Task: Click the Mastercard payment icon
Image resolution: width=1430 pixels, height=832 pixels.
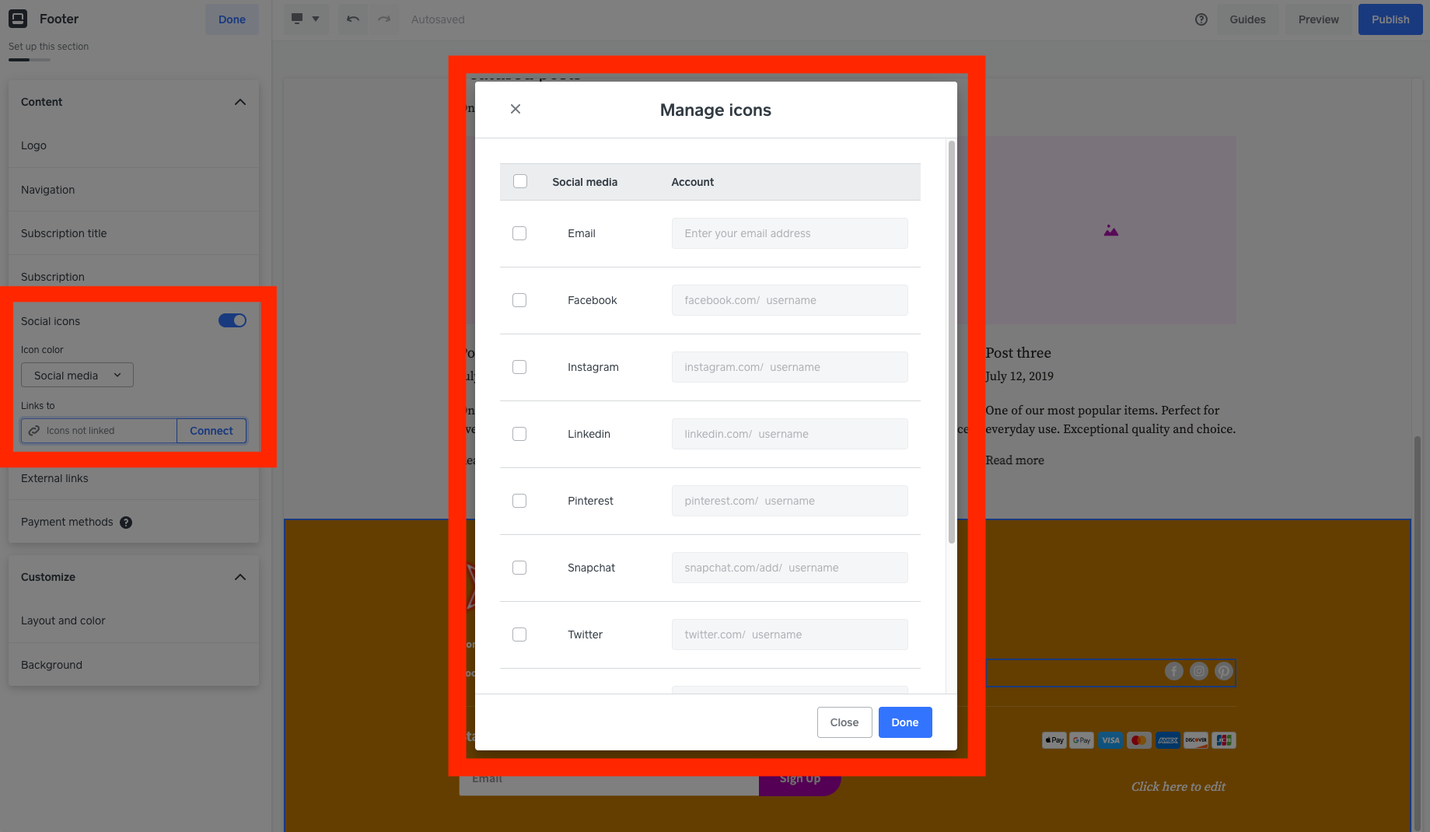Action: (1139, 740)
